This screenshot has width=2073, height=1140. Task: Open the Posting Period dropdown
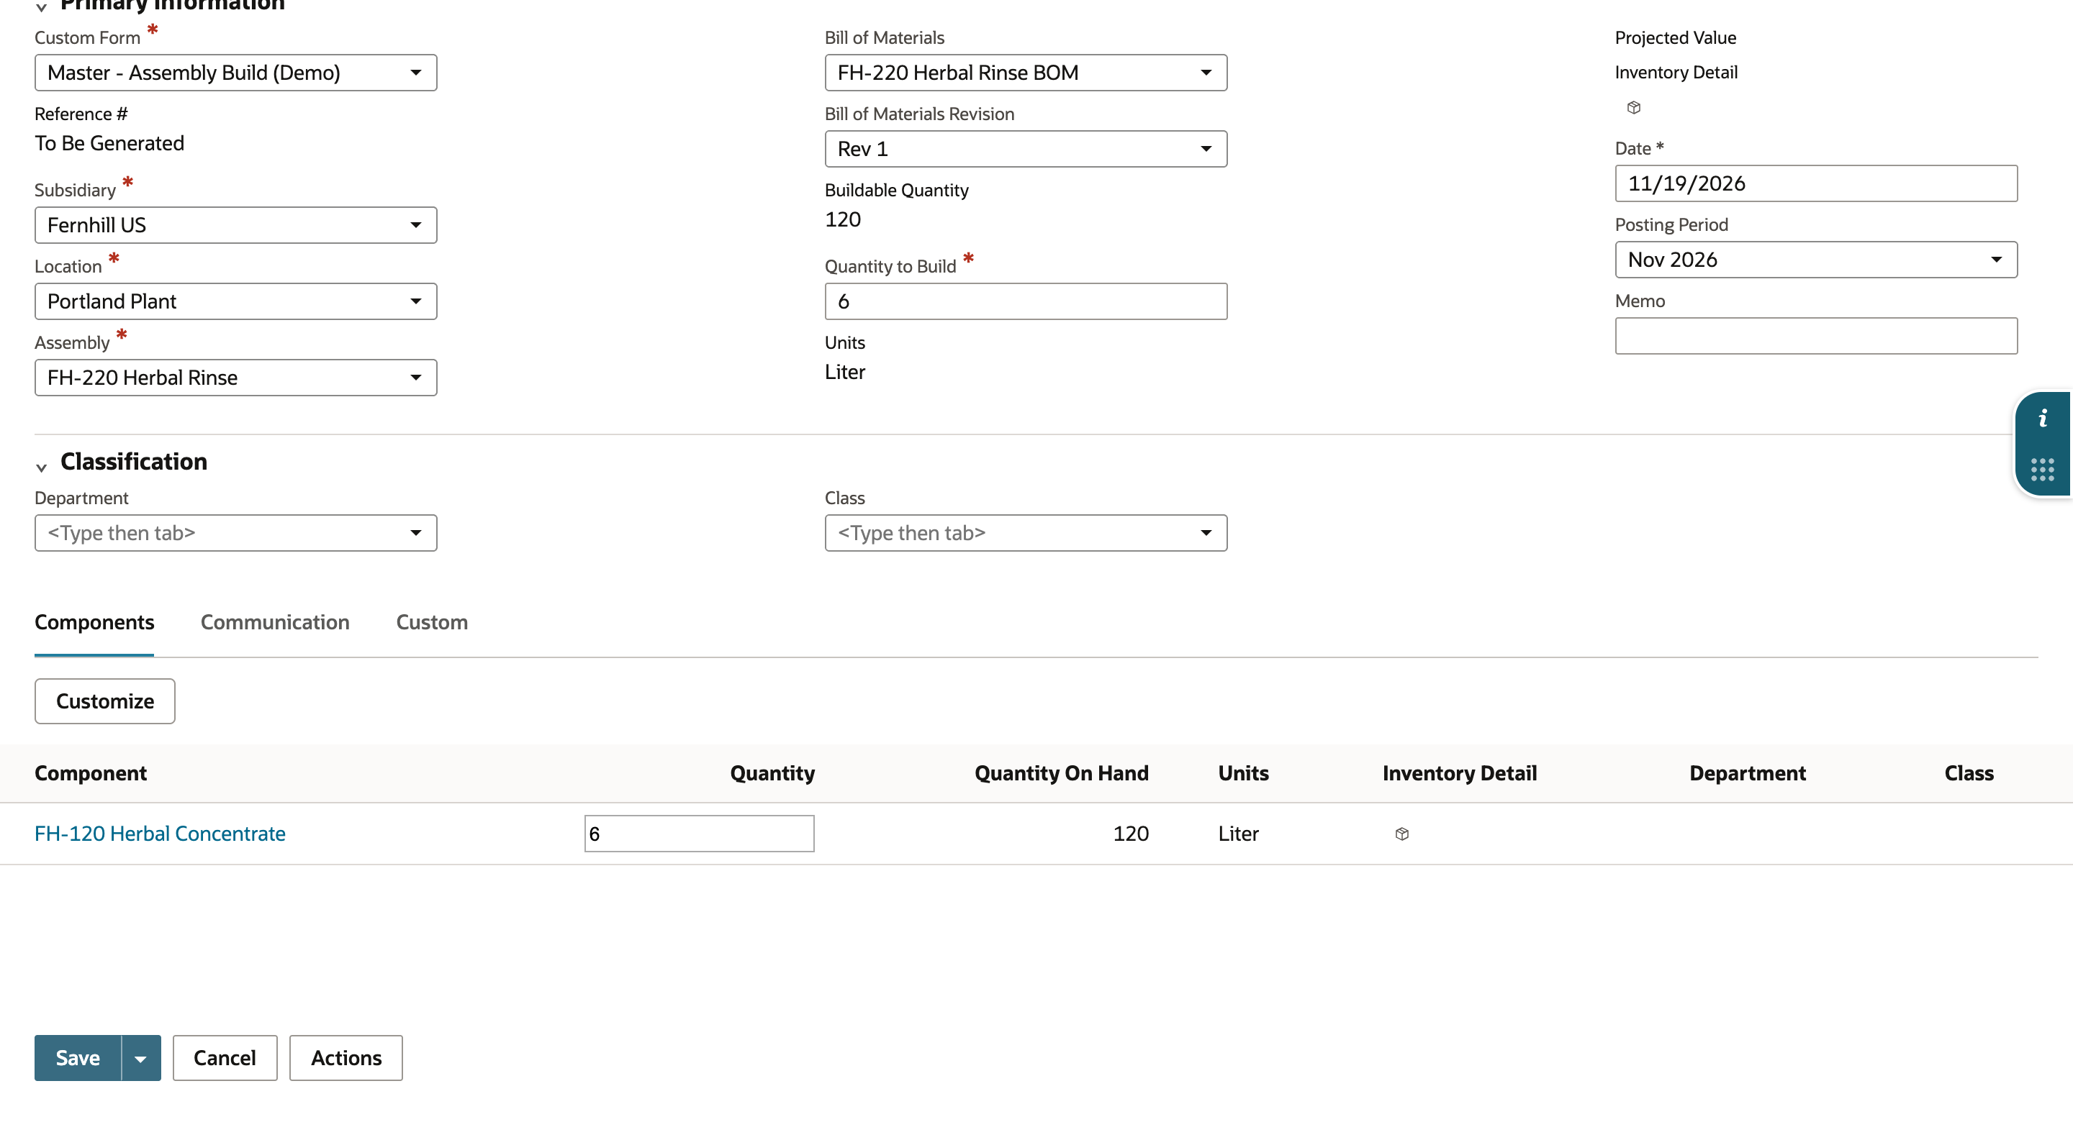point(1815,260)
